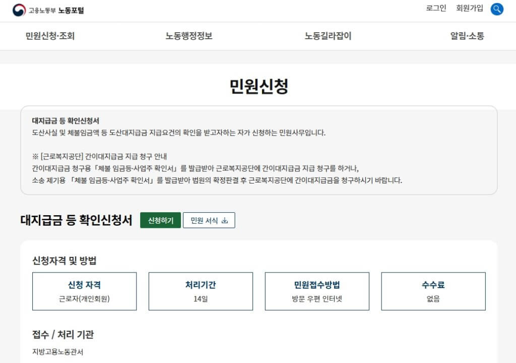The image size is (516, 363).
Task: Click the green 신청하기 button
Action: click(x=161, y=220)
